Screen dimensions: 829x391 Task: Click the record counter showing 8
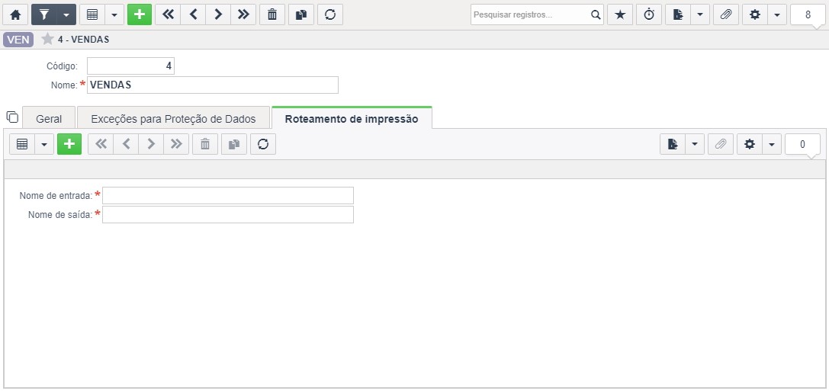808,14
